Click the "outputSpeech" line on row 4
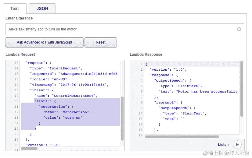The image size is (252, 158). coord(172,81)
